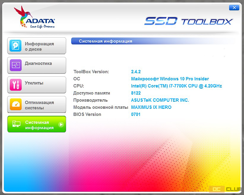The width and height of the screenshot is (244, 195).
Task: Open the purple Diagnostics waveform icon
Action: pos(15,65)
